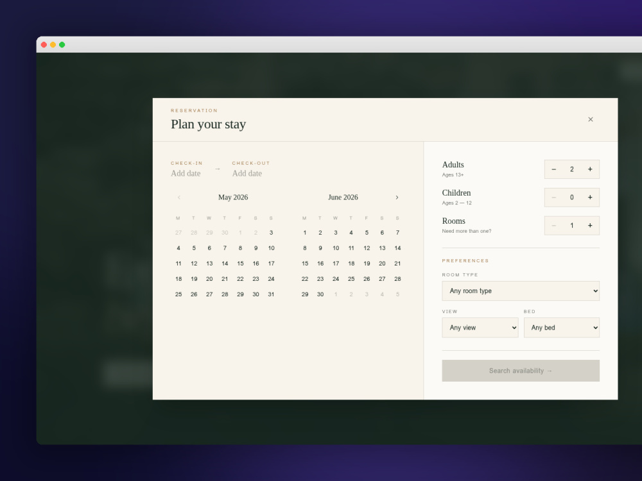Select June 14 in the calendar
This screenshot has width=642, height=481.
397,248
